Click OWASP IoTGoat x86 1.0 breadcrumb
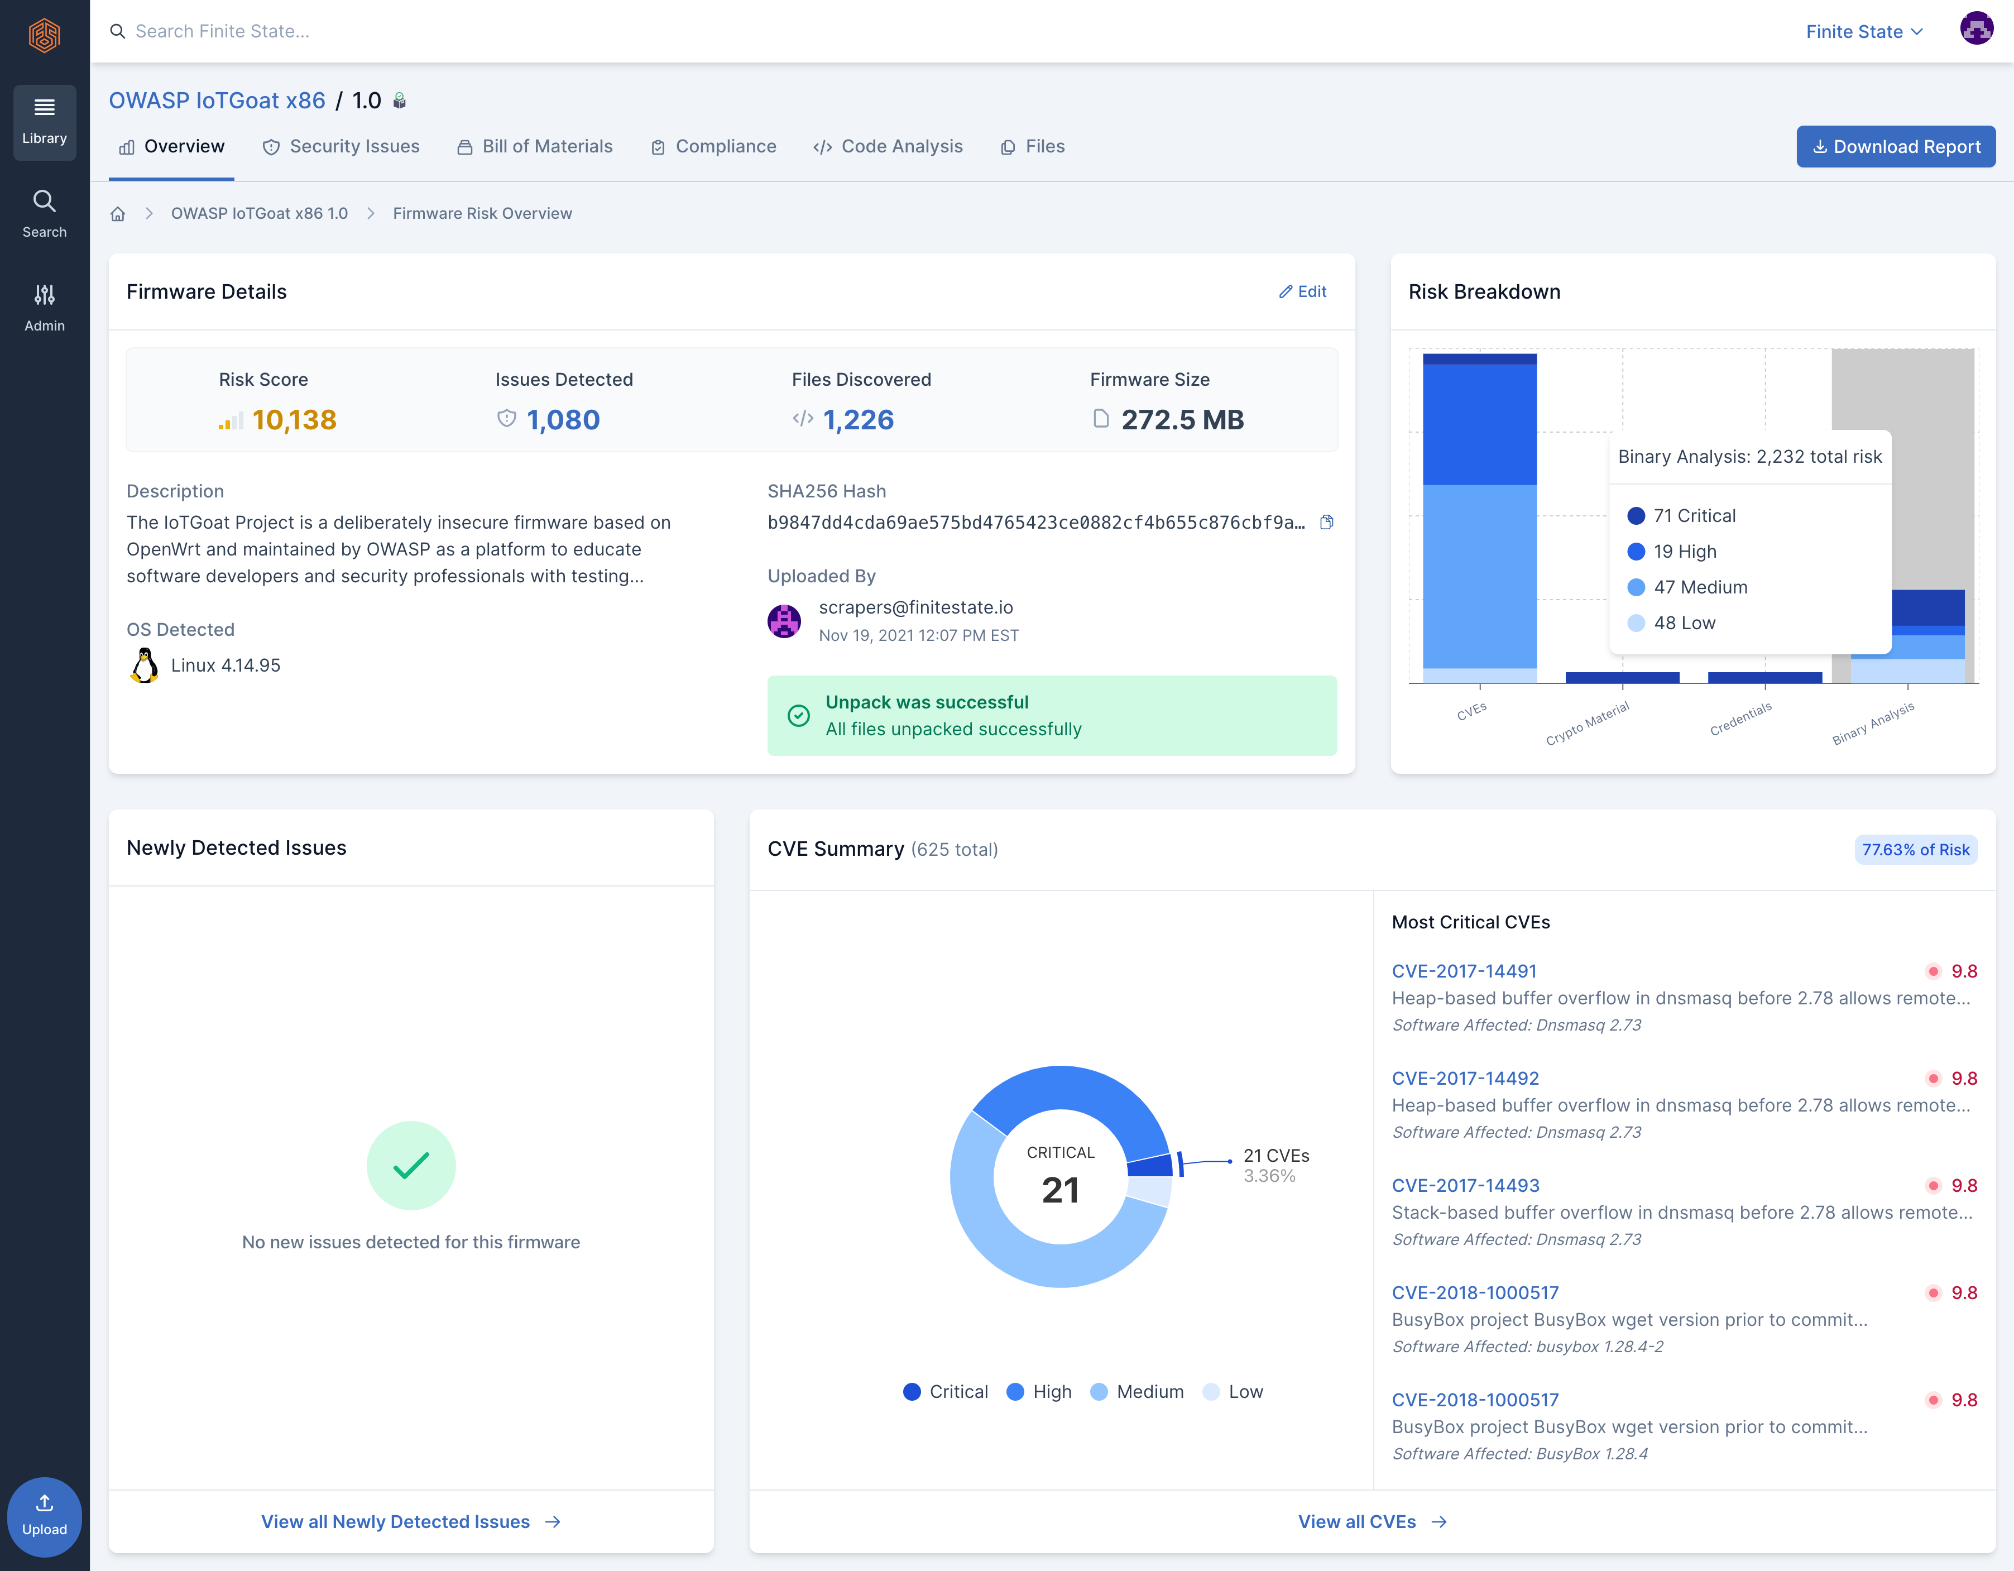The height and width of the screenshot is (1571, 2014). pos(259,214)
